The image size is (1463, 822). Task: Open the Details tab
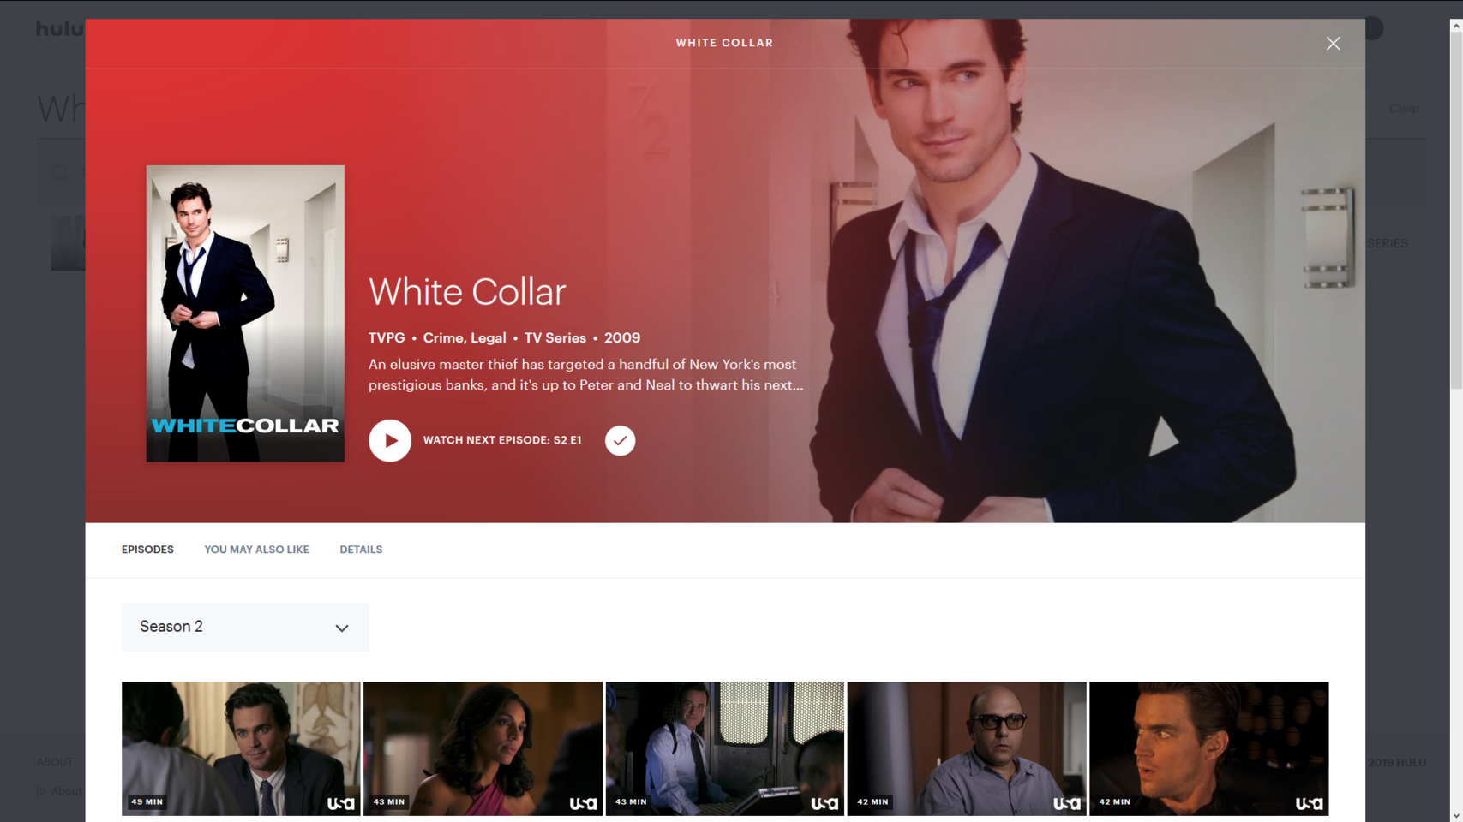[361, 550]
